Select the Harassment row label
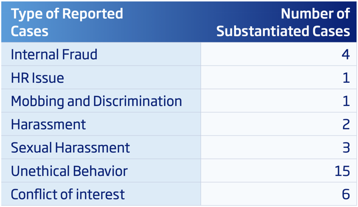 coord(48,125)
